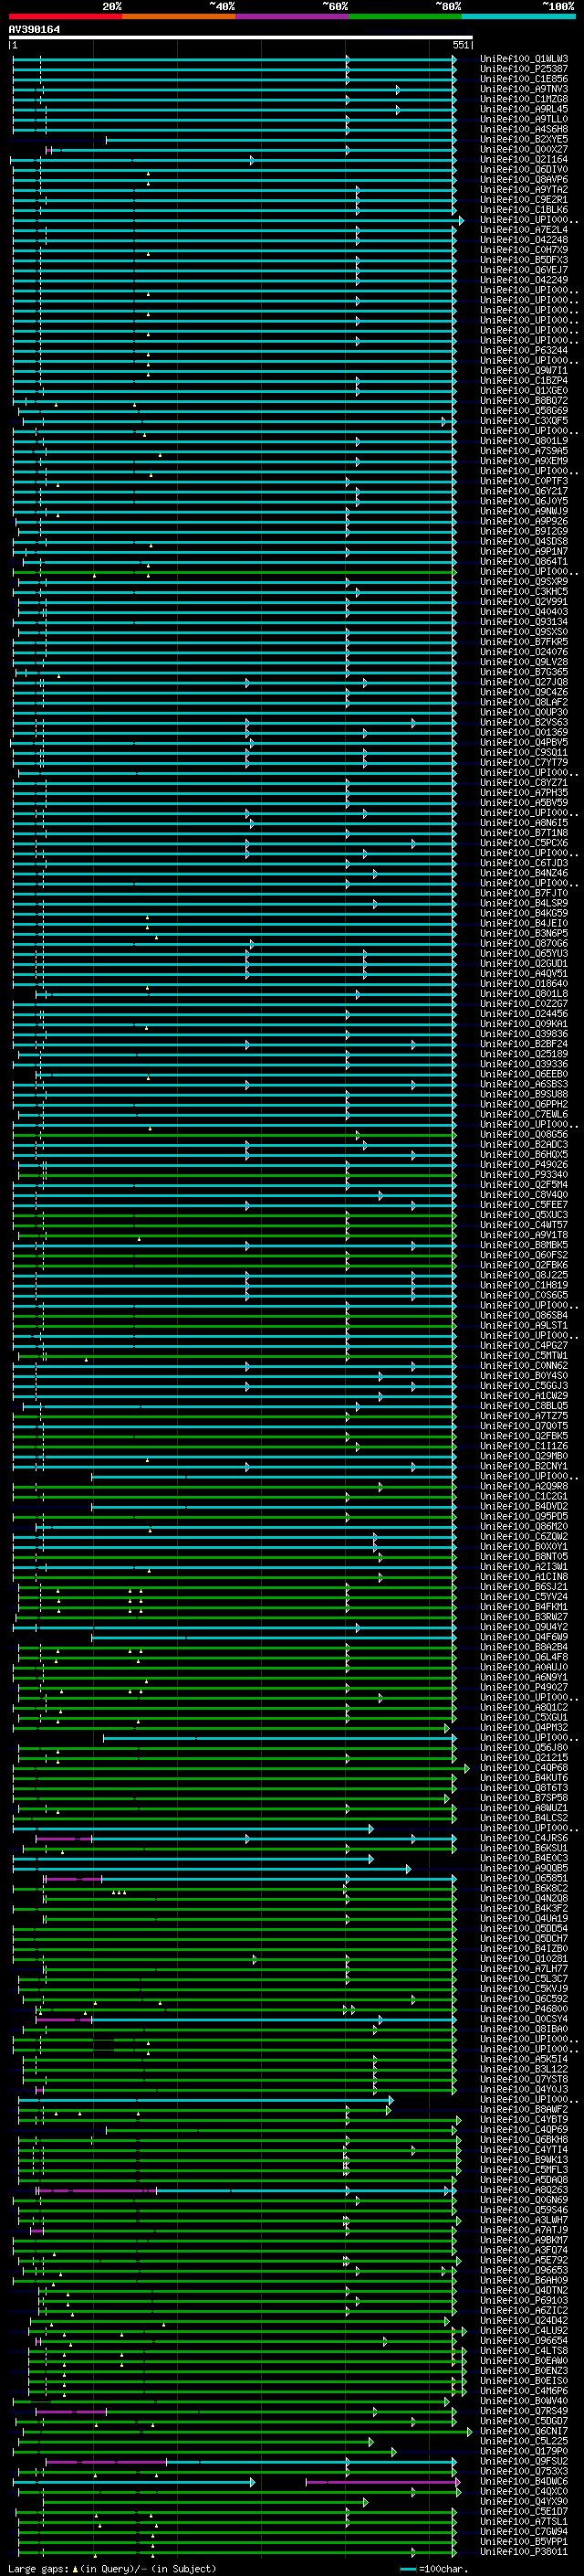The image size is (584, 2576).
Task: Open hit UniRef100_P46800
Action: pyautogui.click(x=524, y=2008)
